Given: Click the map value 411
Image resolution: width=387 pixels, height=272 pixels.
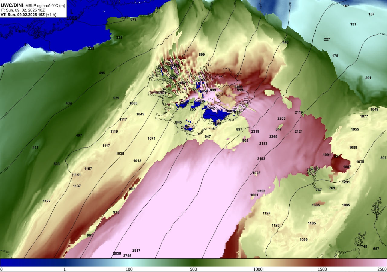Looking at the screenshot, I should 35,148.
